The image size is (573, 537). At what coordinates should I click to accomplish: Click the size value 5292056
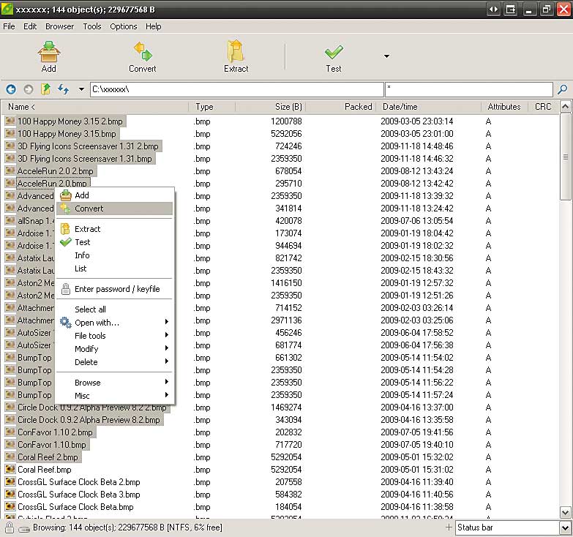tap(286, 134)
